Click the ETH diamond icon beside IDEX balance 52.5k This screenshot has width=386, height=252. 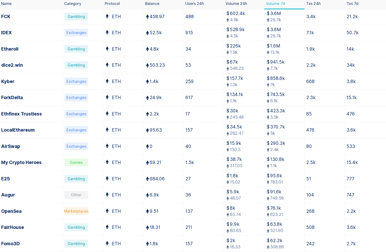147,33
